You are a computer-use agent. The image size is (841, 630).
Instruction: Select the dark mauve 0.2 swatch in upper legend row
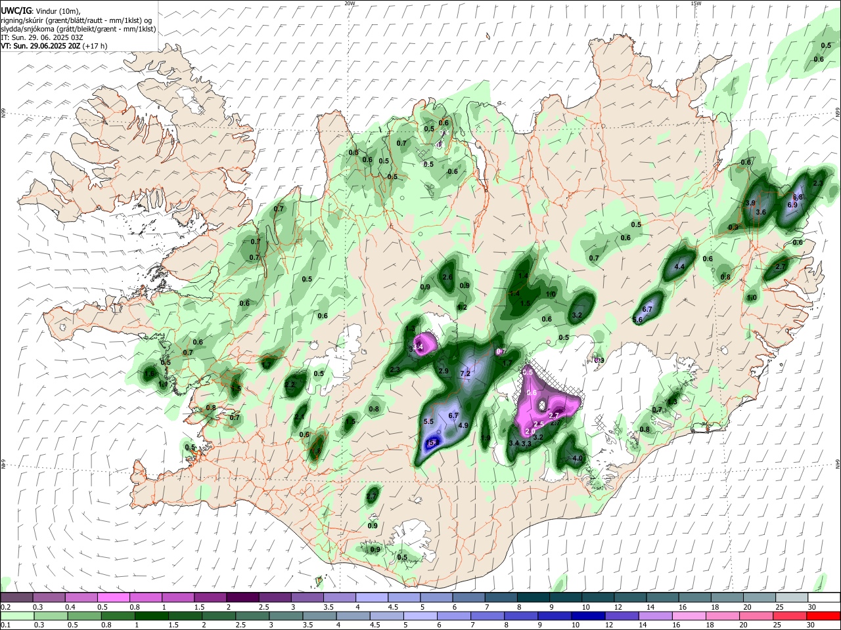[x=17, y=597]
